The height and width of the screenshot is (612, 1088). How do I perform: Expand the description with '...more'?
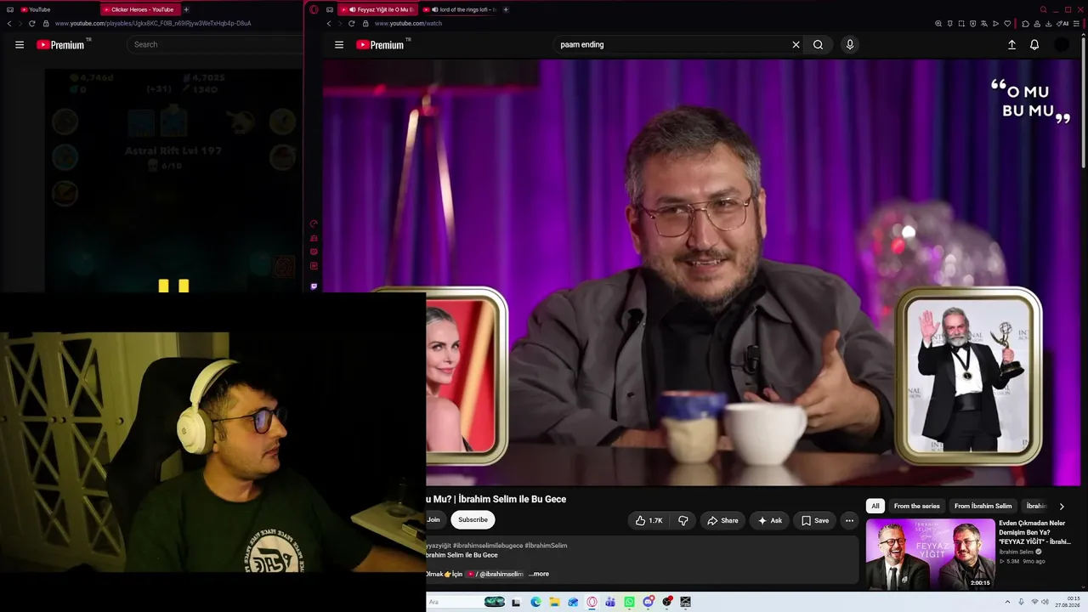(539, 574)
